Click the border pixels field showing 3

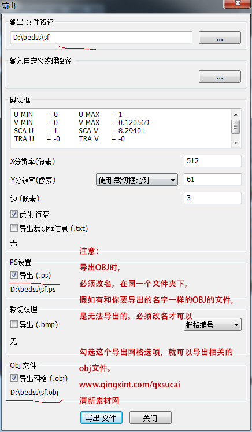(212, 198)
